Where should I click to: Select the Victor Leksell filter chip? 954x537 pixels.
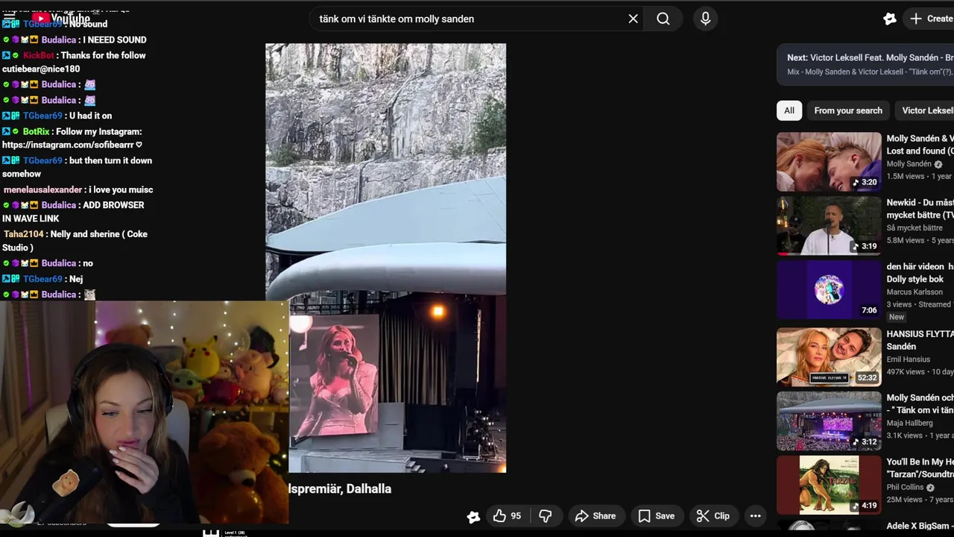(924, 110)
